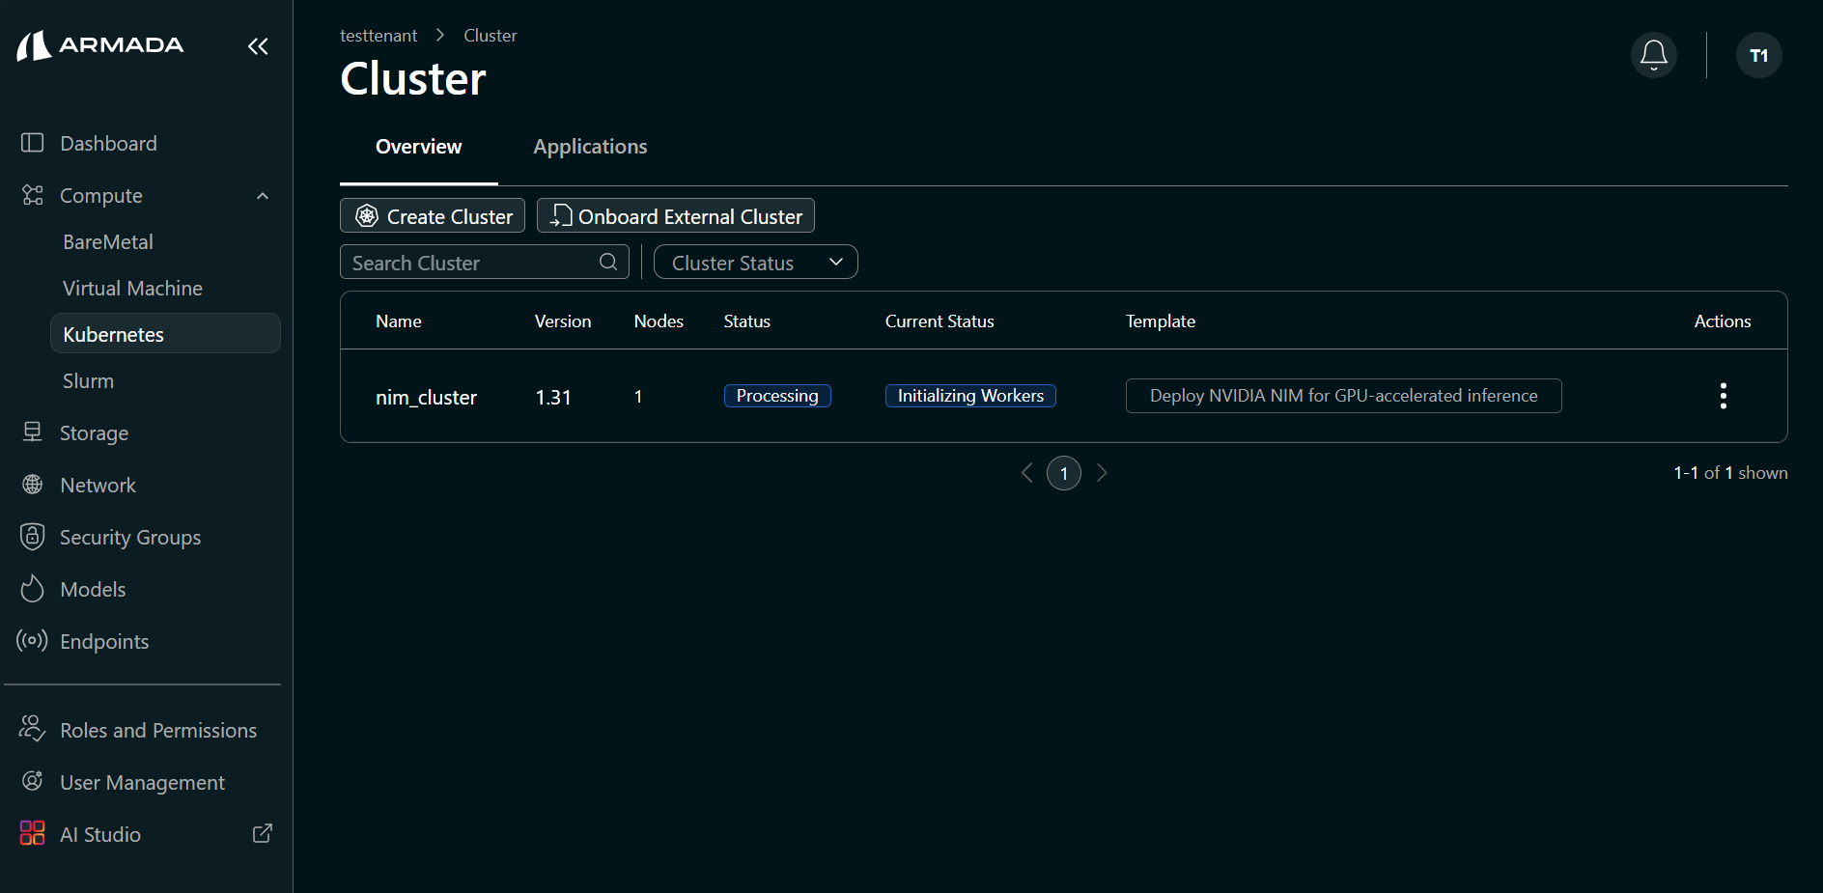Open the actions kebab menu for nim_cluster
Screen dimensions: 1823x893
coord(1723,395)
